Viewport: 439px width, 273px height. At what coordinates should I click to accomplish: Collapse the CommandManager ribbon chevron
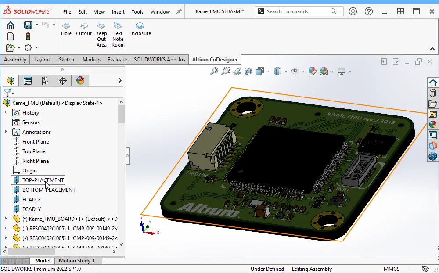coord(432,49)
